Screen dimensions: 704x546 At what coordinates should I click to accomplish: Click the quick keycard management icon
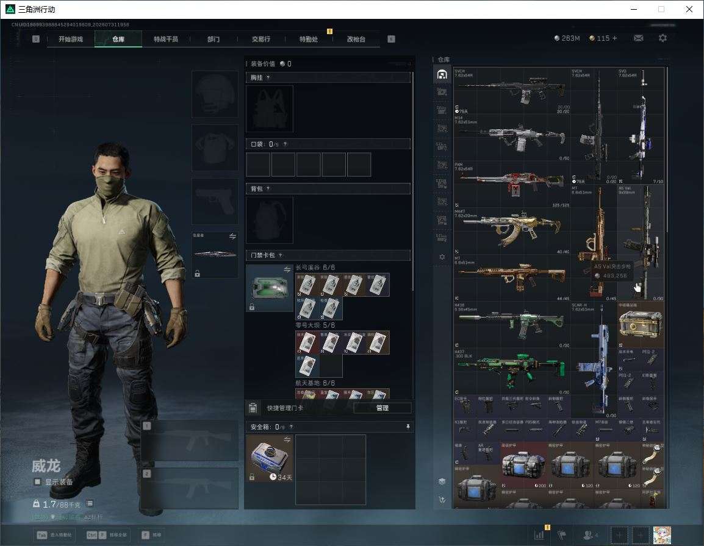point(253,408)
